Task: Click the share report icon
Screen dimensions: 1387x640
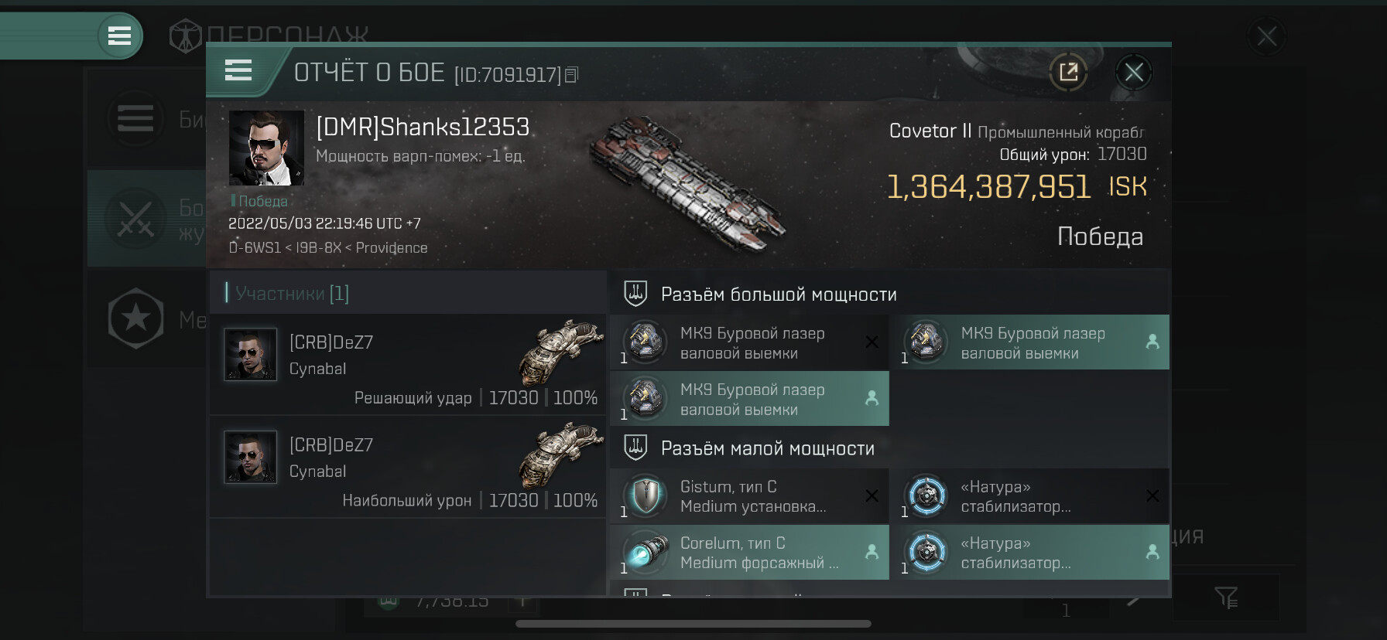Action: click(1068, 73)
